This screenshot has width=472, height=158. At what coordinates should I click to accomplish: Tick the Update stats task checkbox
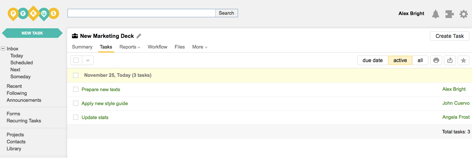click(76, 117)
